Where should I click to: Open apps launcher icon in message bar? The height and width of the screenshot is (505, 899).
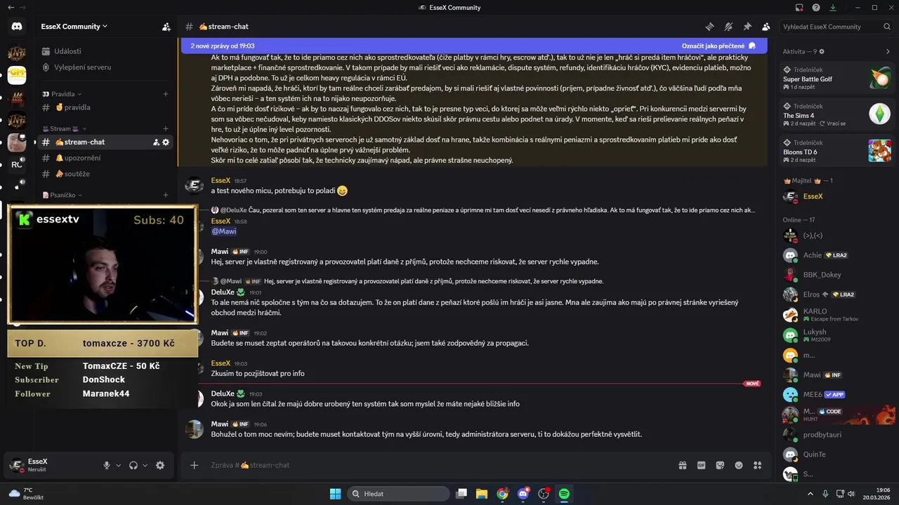(x=757, y=465)
